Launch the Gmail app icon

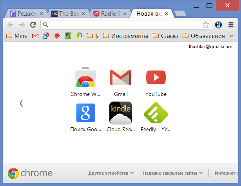(x=121, y=77)
